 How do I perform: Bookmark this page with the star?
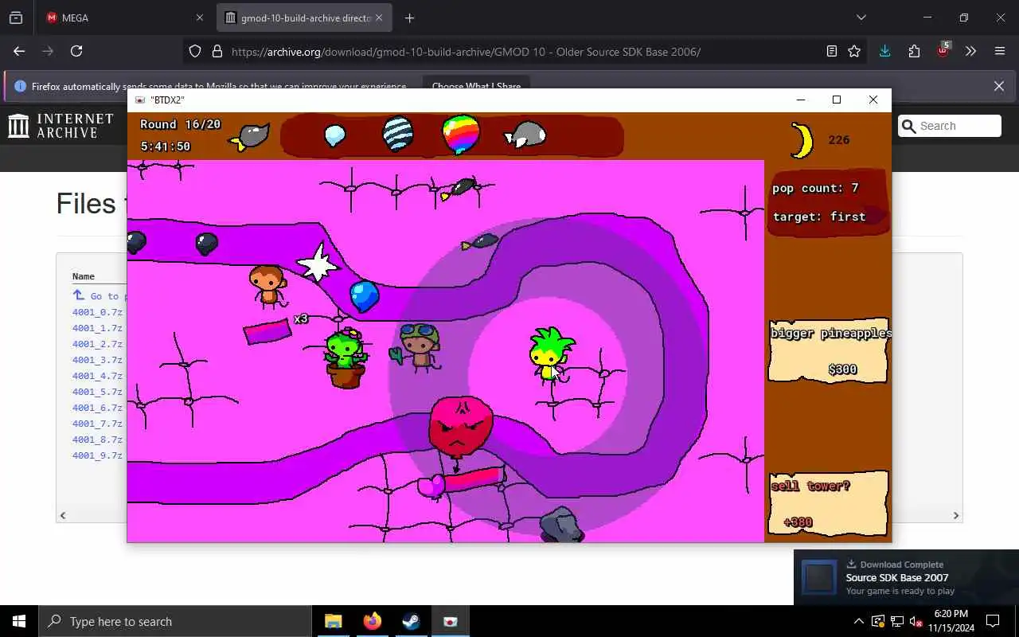(x=854, y=52)
